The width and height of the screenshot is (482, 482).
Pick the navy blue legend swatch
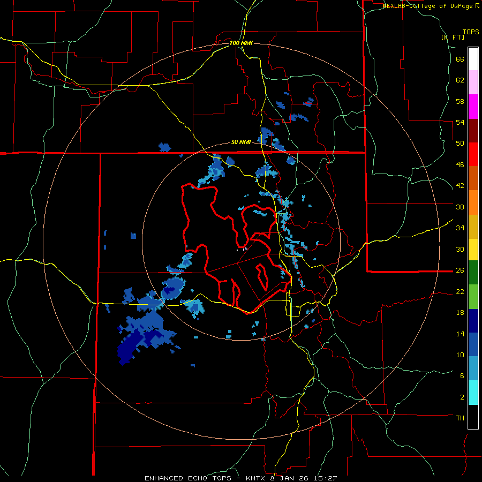(x=473, y=321)
